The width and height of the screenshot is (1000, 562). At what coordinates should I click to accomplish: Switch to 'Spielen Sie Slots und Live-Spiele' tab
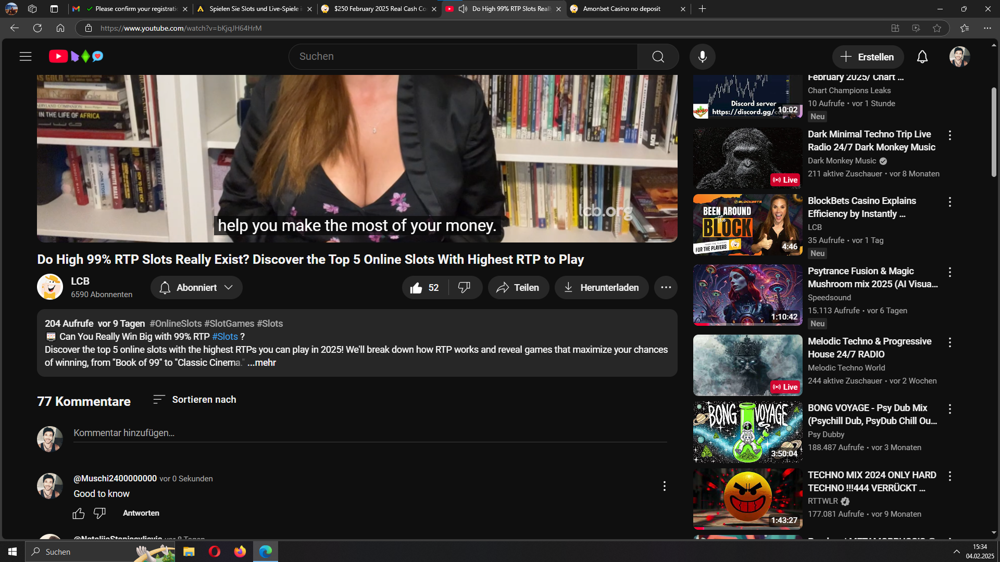255,9
